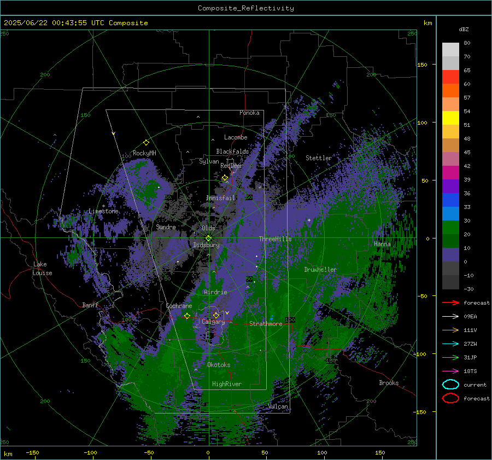Click the slate-purple 10-0 dBZ swatch
Viewport: 492px width, 460px height.
tap(450, 255)
